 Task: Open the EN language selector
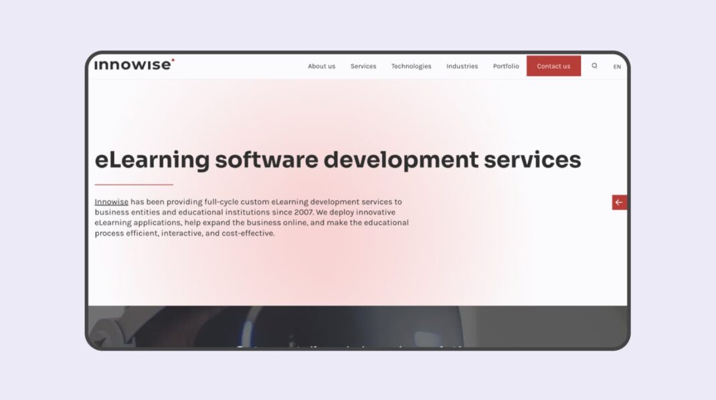click(617, 67)
